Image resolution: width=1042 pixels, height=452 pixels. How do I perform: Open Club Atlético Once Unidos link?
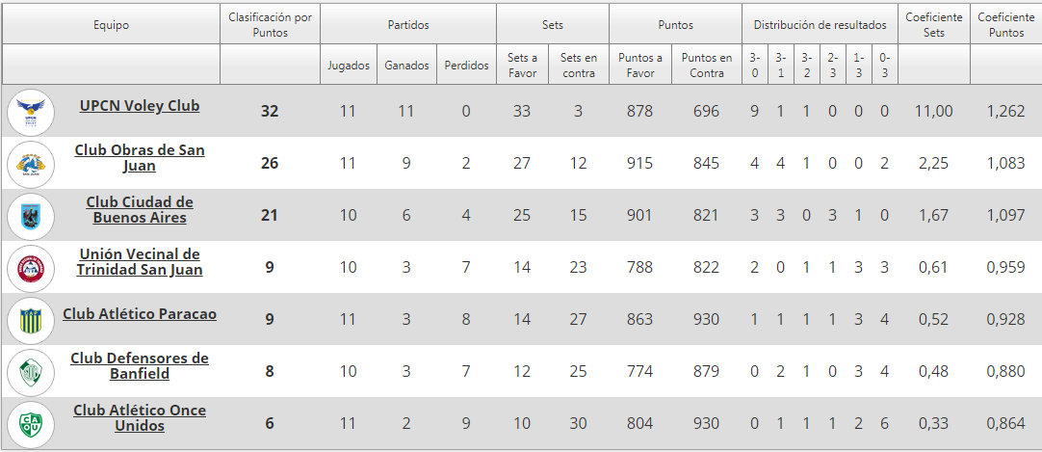coord(140,418)
